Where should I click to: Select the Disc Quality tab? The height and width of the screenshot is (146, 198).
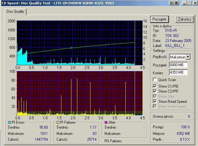tap(15, 11)
